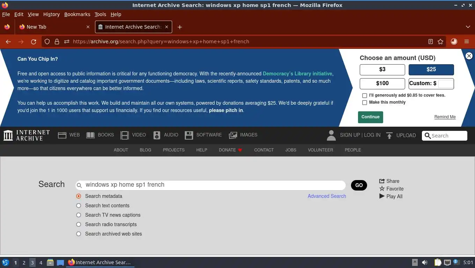Open the Audio section icon
The height and width of the screenshot is (268, 475).
157,135
